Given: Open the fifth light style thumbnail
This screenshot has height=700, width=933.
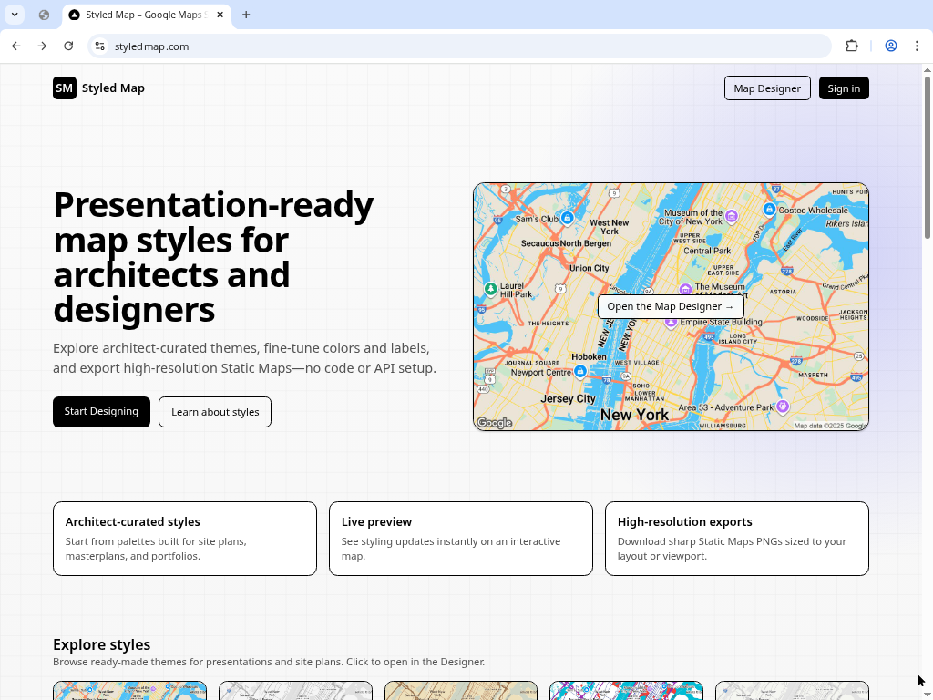Looking at the screenshot, I should 792,691.
